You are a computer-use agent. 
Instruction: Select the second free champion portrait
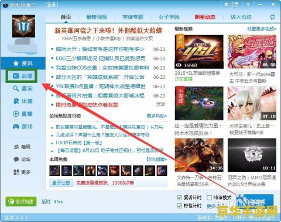coord(67,171)
